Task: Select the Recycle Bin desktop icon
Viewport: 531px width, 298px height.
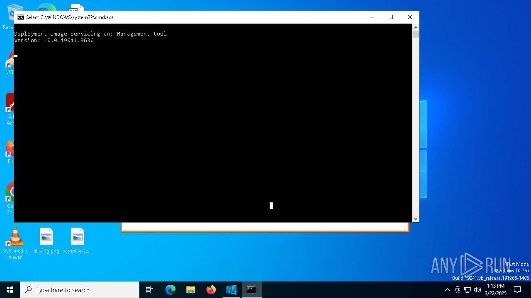Action: [x=8, y=17]
